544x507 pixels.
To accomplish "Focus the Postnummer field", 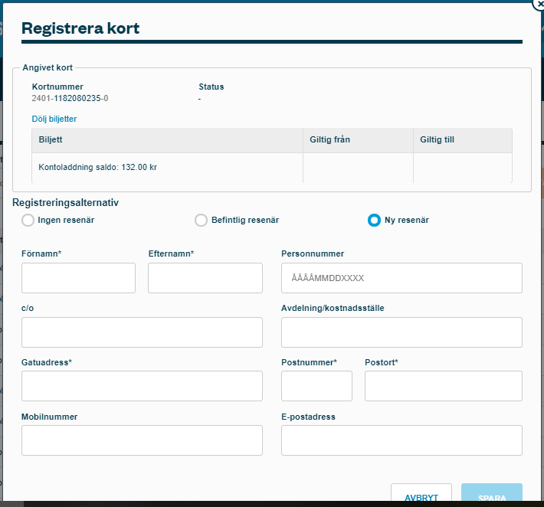I will click(x=316, y=386).
